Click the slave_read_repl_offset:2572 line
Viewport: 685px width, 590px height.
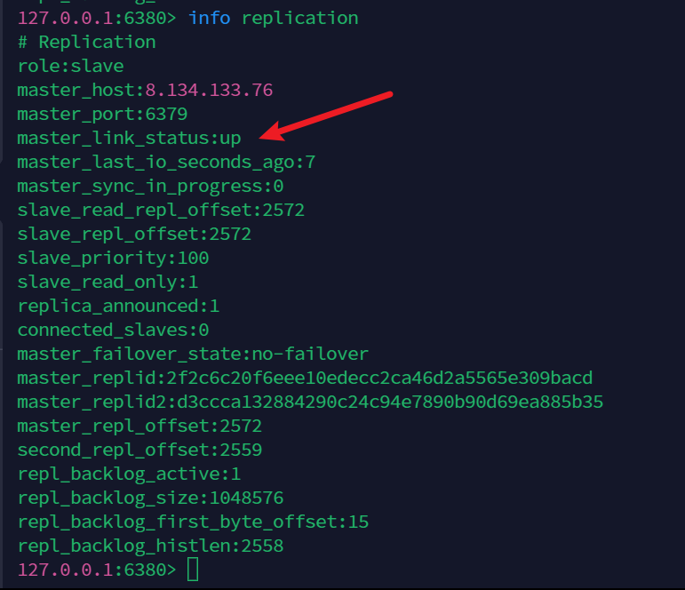[161, 210]
